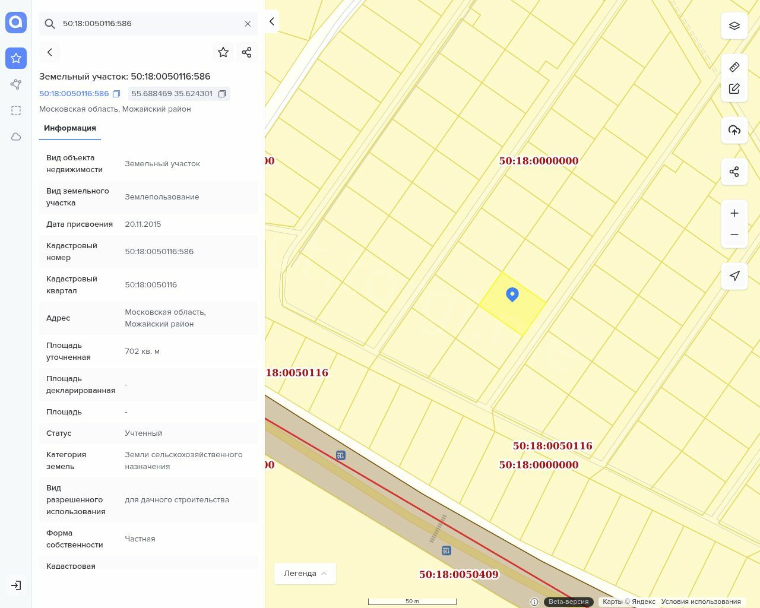The image size is (760, 608).
Task: Click the cloud upload icon on the map
Action: point(734,130)
